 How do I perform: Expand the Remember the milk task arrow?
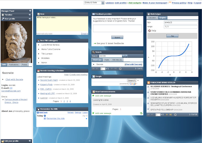click(45, 119)
